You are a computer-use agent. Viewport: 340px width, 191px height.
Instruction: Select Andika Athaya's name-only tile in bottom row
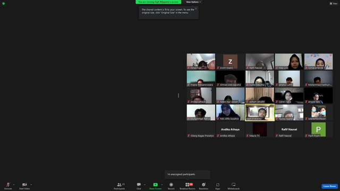[230, 129]
